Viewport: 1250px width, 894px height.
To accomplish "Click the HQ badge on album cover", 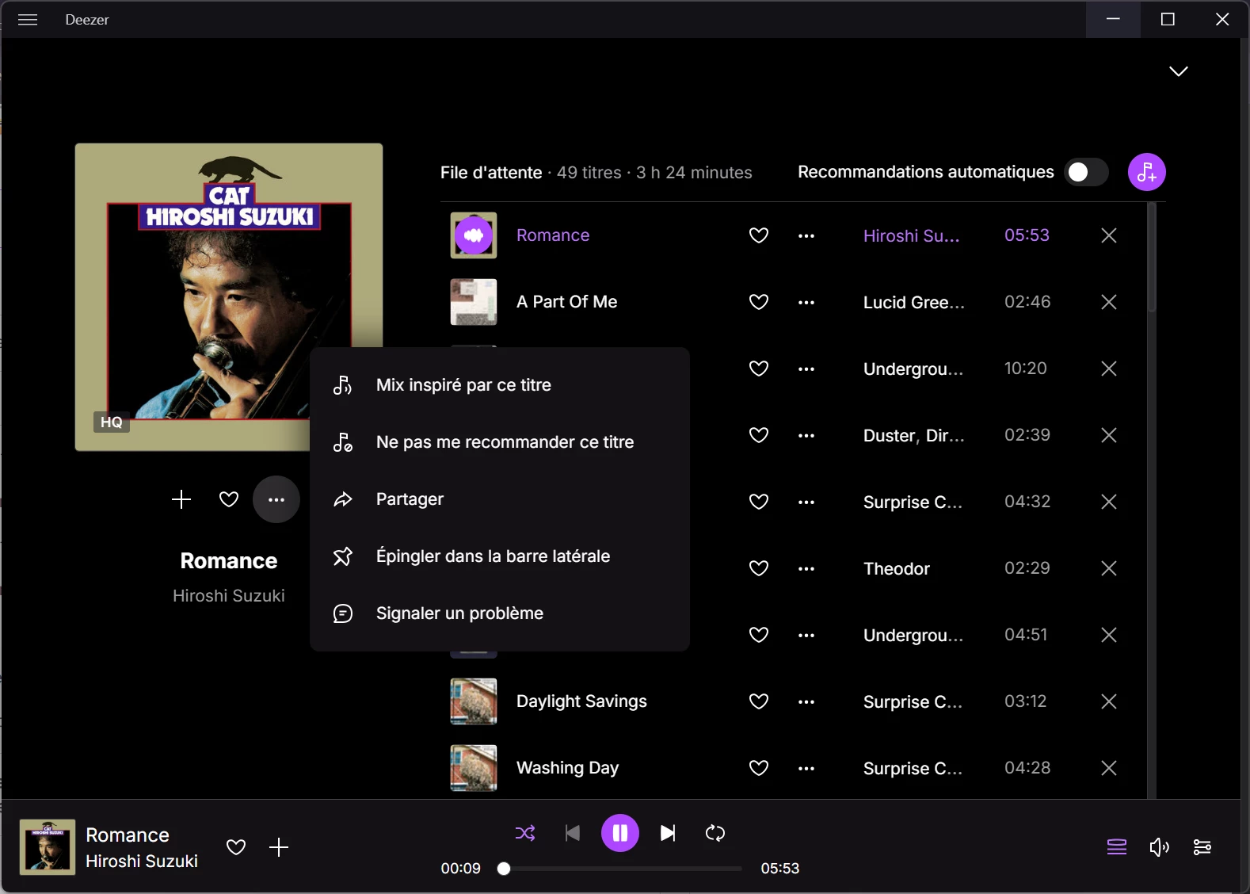I will tap(112, 422).
